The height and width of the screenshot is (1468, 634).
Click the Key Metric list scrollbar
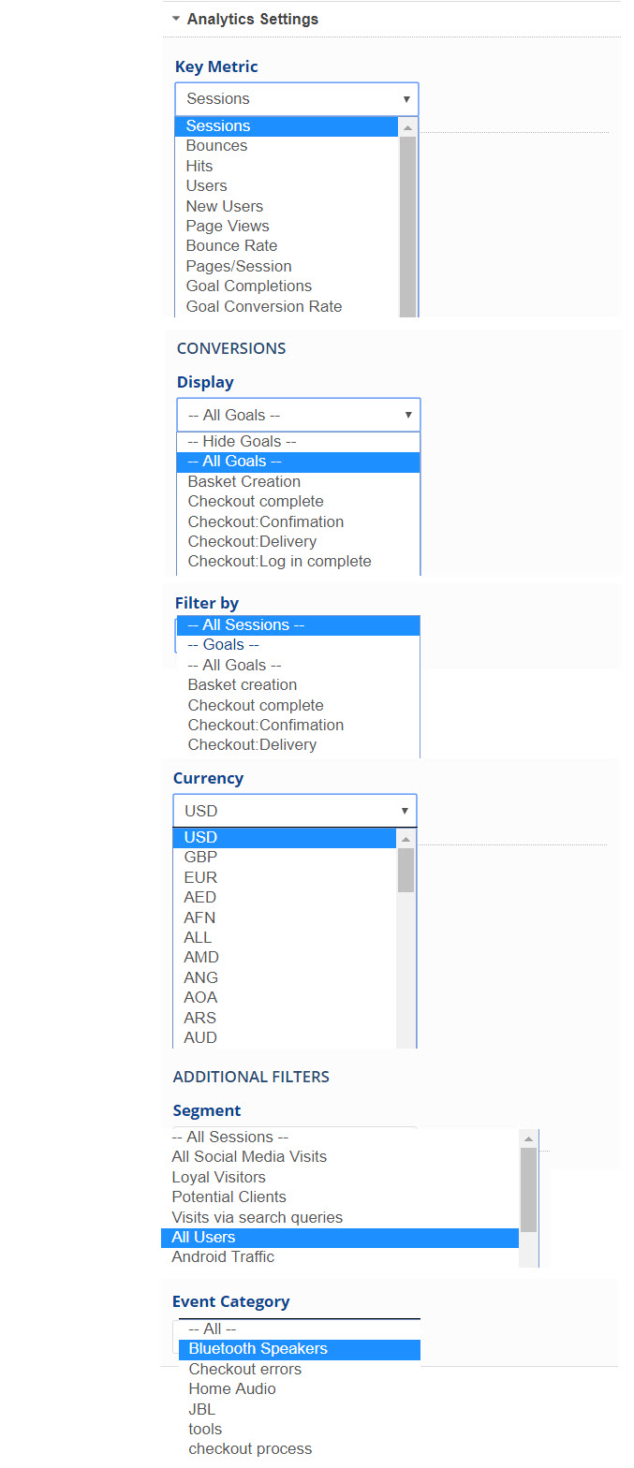(407, 225)
